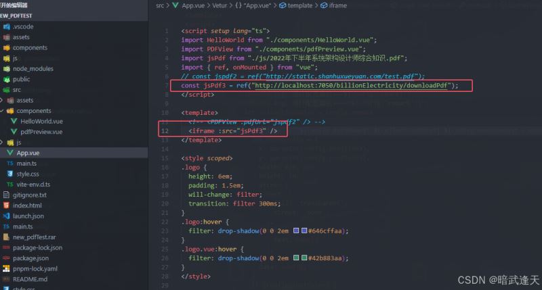Click the file icon of gitignore.txt

click(x=6, y=195)
